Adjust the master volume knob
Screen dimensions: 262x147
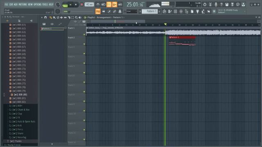point(58,4)
